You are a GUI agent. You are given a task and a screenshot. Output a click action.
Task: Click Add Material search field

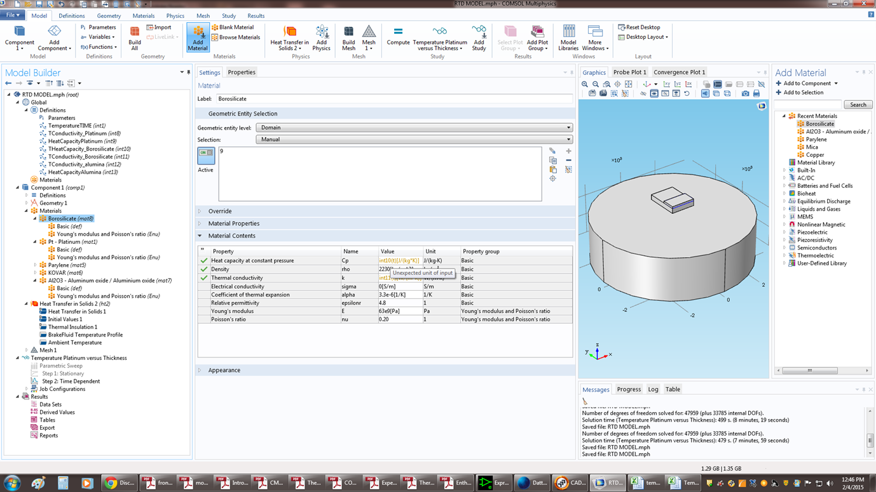(807, 105)
